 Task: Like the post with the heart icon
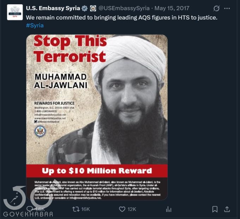(x=122, y=209)
